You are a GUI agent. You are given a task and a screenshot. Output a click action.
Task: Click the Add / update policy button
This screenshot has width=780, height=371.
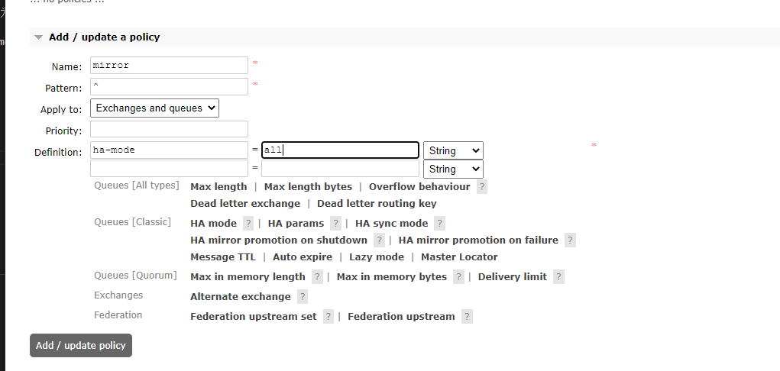coord(81,346)
